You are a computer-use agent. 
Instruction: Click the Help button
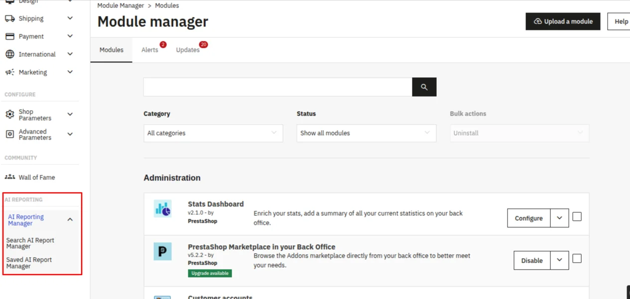point(619,21)
